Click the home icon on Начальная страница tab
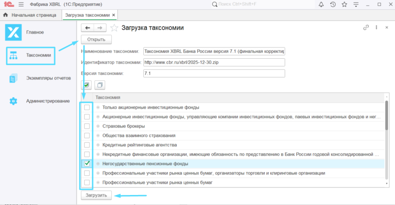The image size is (395, 205). pyautogui.click(x=5, y=15)
